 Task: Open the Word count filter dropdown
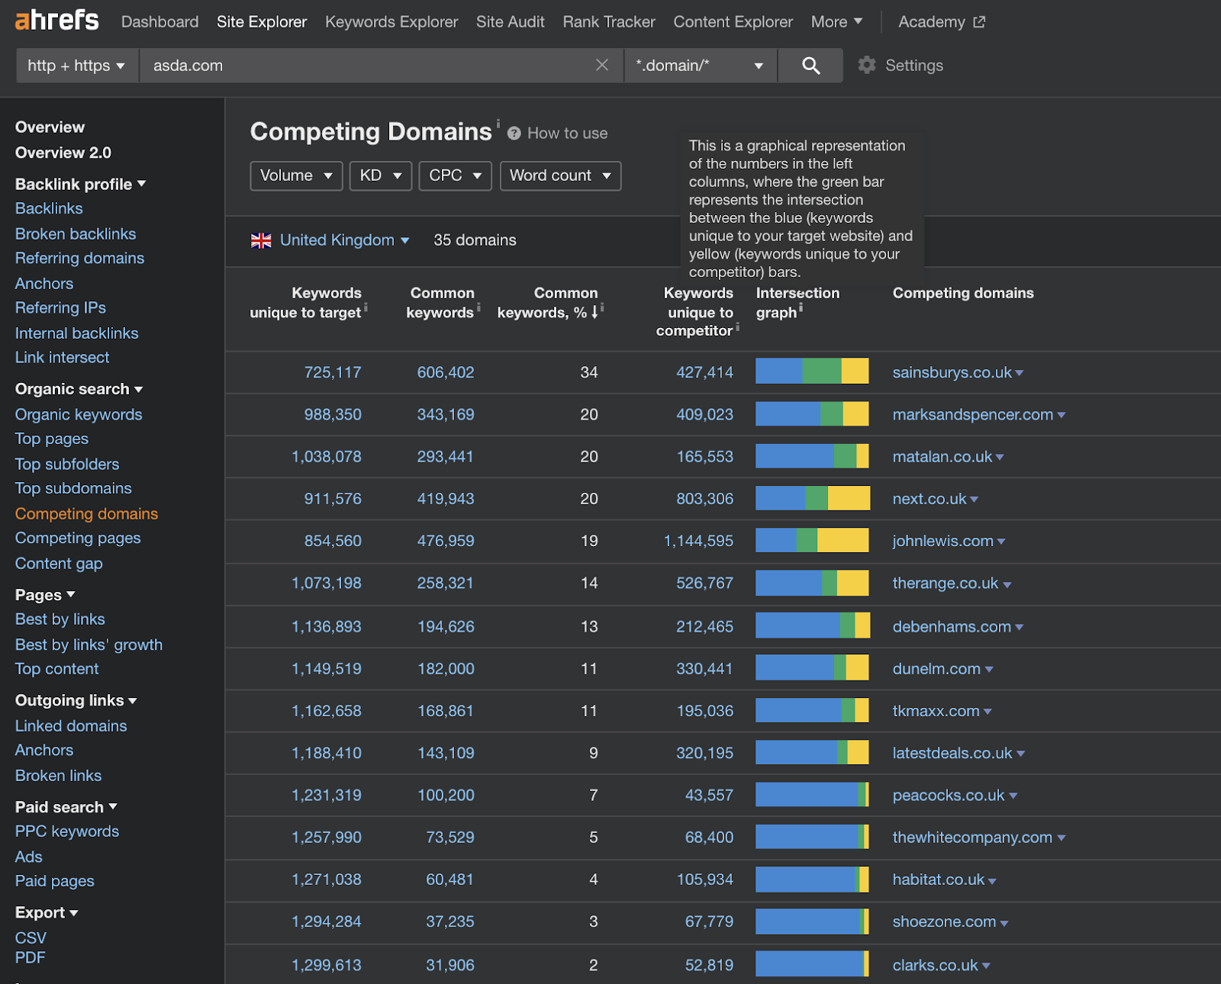coord(560,175)
